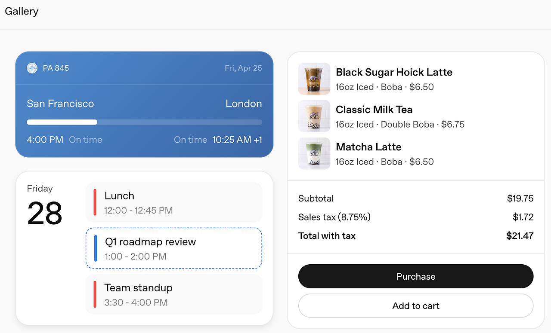551x333 pixels.
Task: Click the Black Sugar Hoick Latte drink image
Action: pyautogui.click(x=314, y=79)
